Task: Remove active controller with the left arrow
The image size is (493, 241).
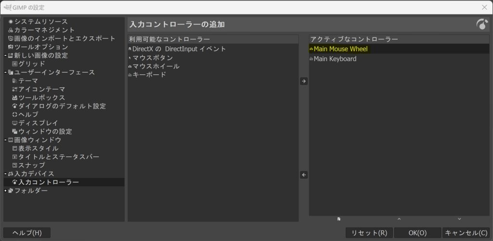Action: (x=304, y=175)
